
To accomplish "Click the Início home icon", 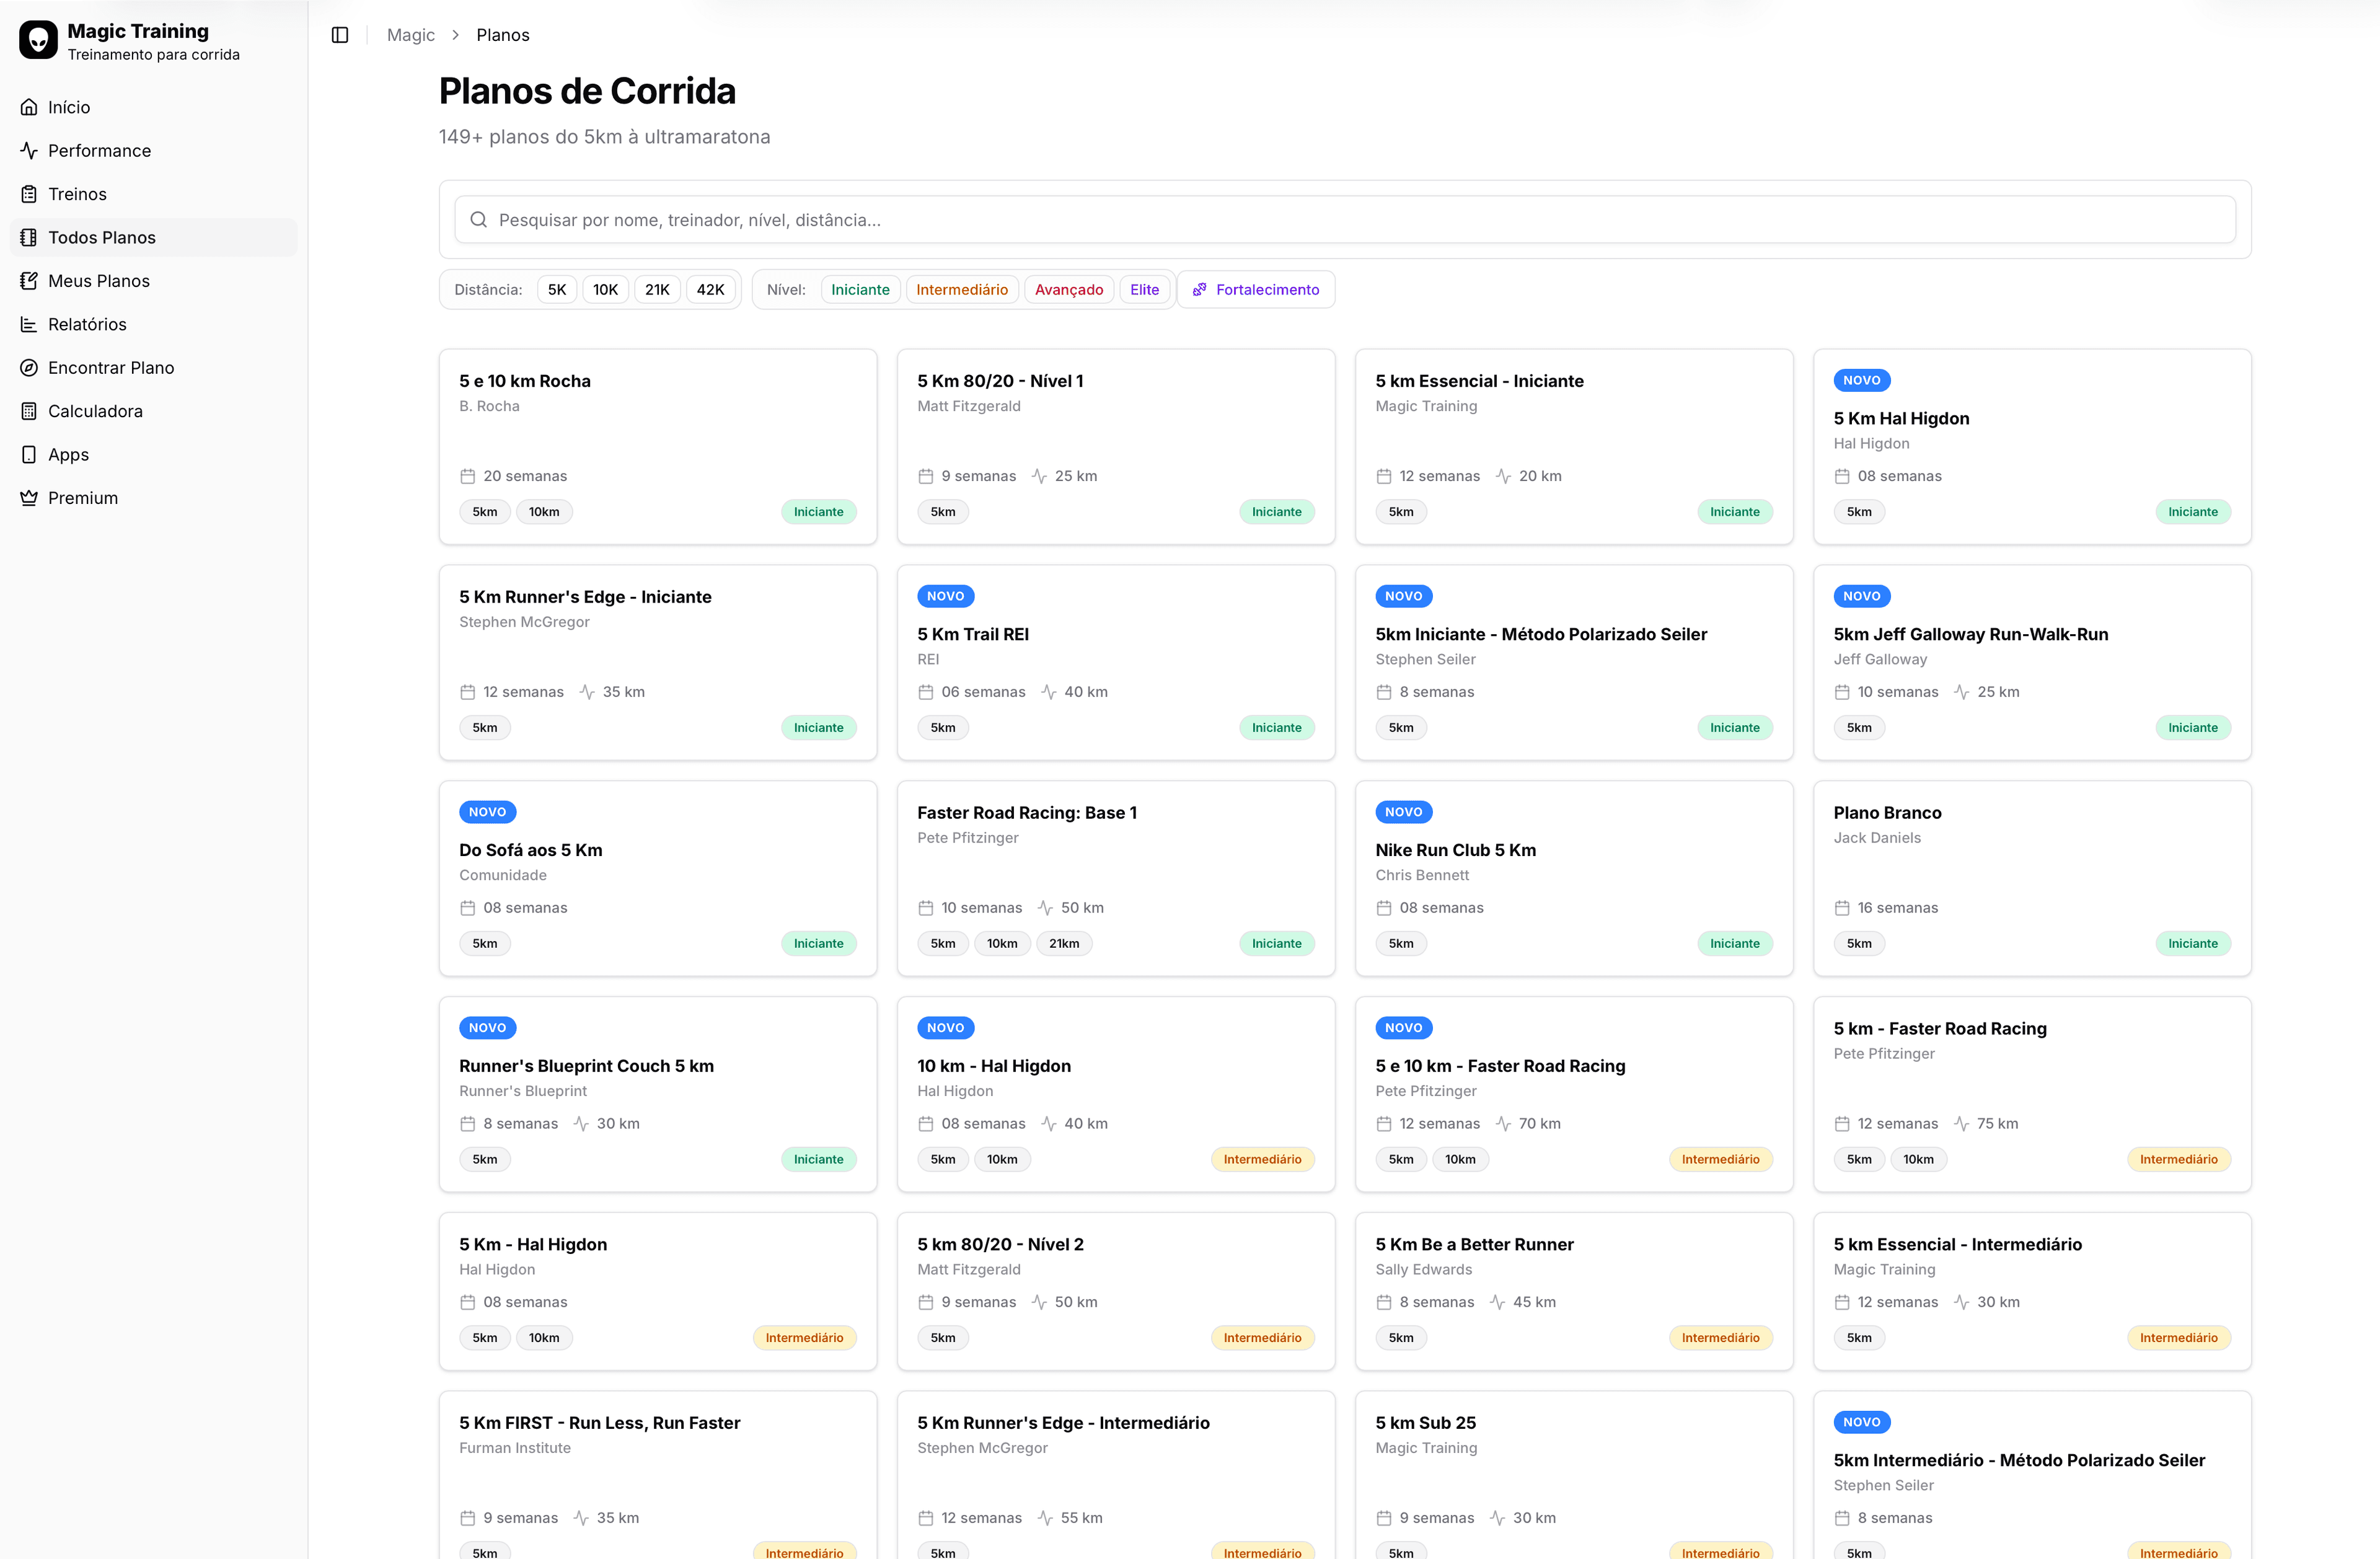I will pyautogui.click(x=29, y=107).
